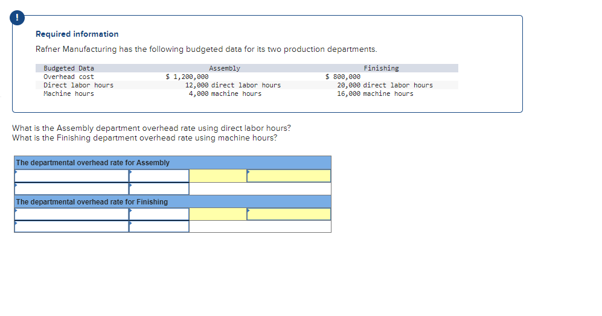602x316 pixels.
Task: Click the 'Assembly' column header
Action: (x=225, y=68)
